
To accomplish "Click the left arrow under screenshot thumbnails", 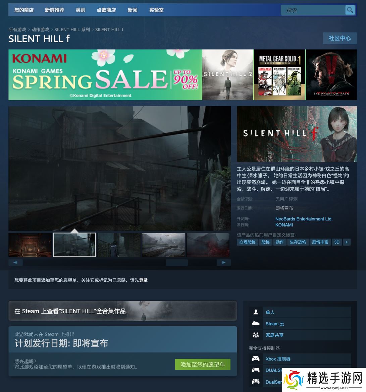I will 15,262.
